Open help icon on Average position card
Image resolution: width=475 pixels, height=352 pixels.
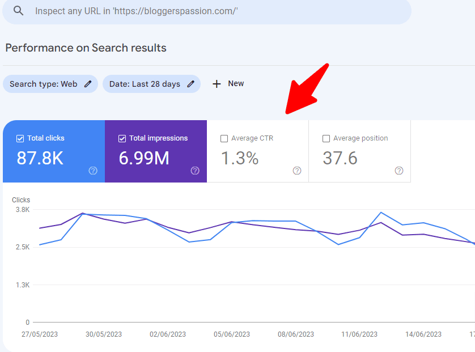[399, 171]
